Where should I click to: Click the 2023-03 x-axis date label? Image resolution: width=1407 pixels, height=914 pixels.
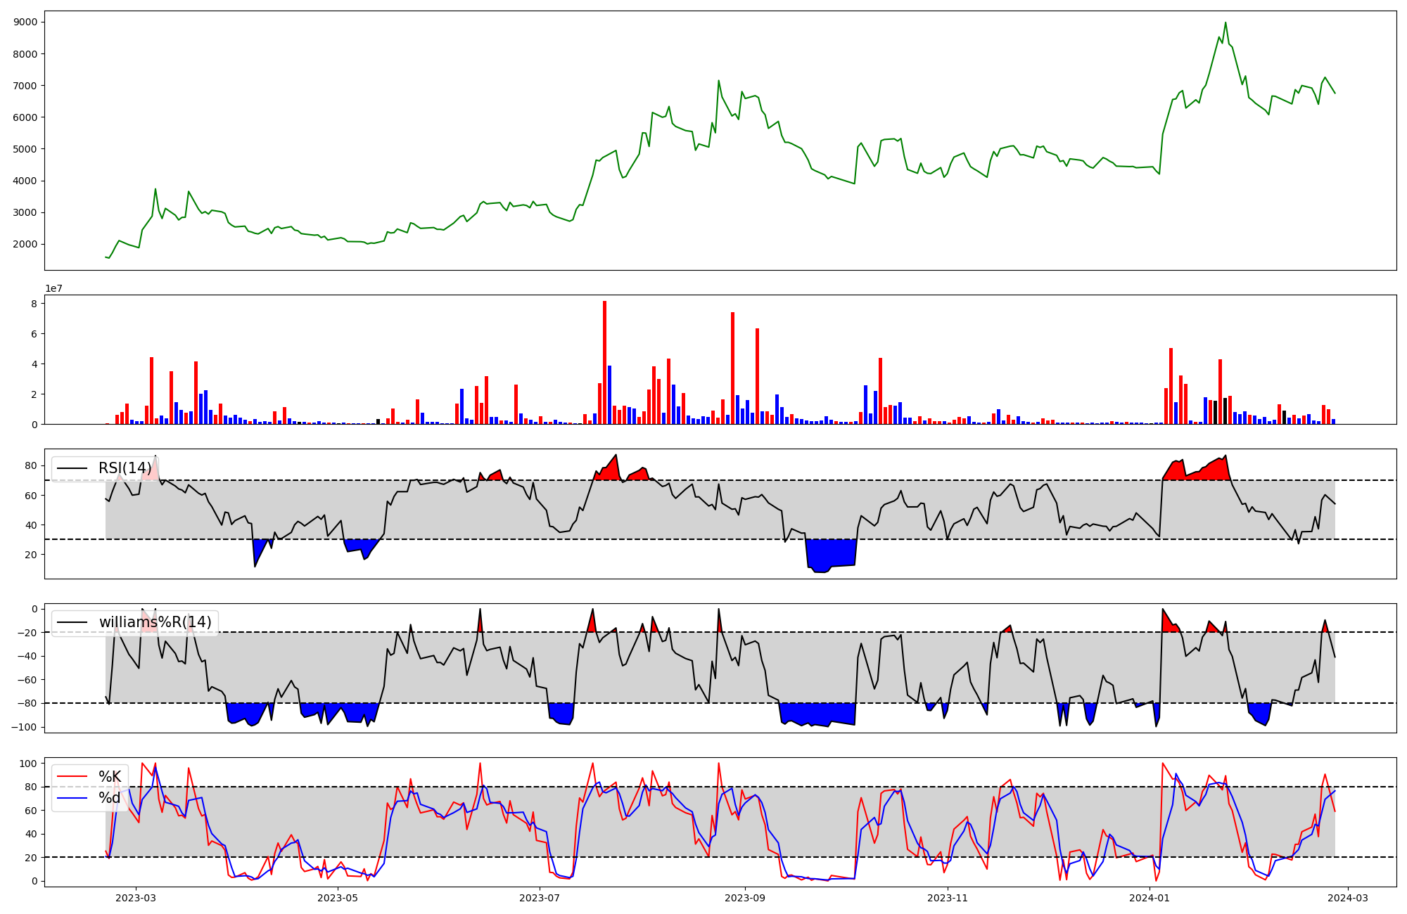pyautogui.click(x=136, y=898)
